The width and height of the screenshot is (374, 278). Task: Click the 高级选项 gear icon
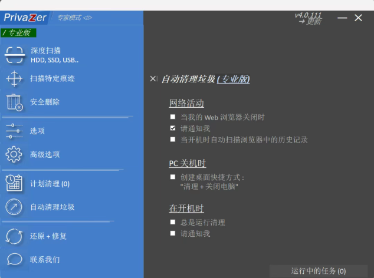15,154
